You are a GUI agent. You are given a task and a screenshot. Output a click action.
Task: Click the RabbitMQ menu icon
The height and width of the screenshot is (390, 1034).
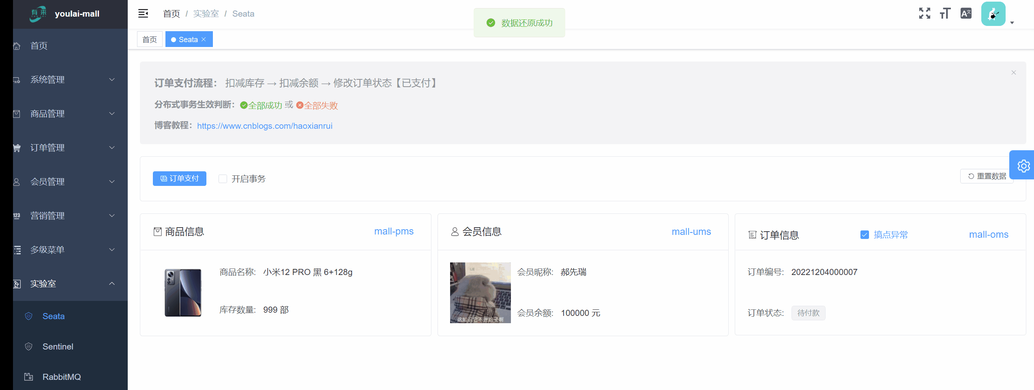pyautogui.click(x=29, y=377)
